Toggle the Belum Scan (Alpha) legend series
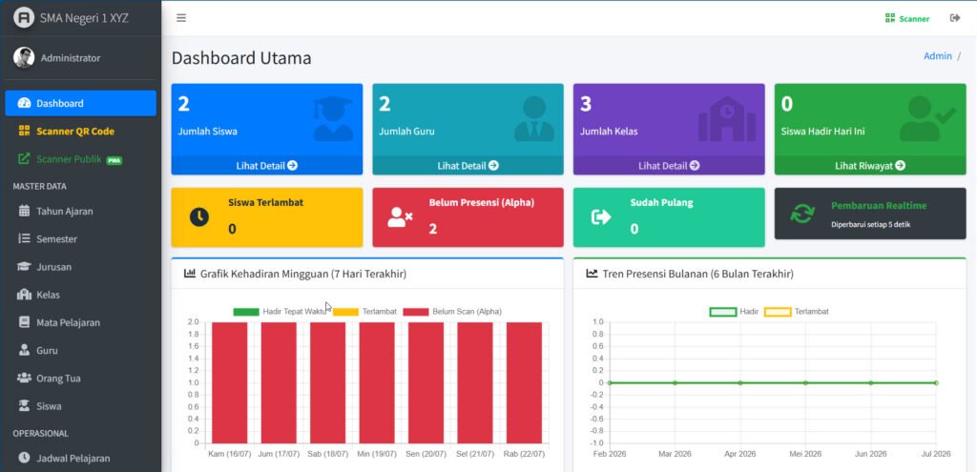 452,312
